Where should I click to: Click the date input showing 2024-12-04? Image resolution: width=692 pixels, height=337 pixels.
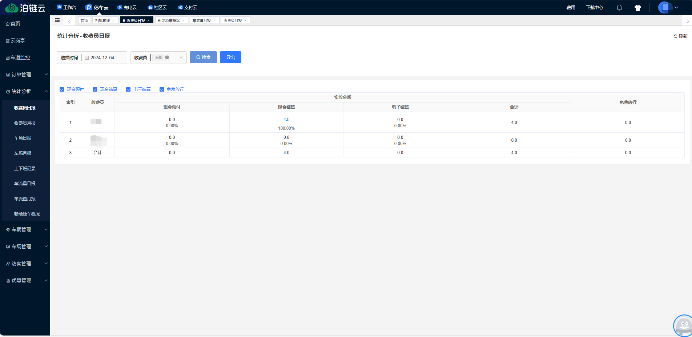point(104,57)
